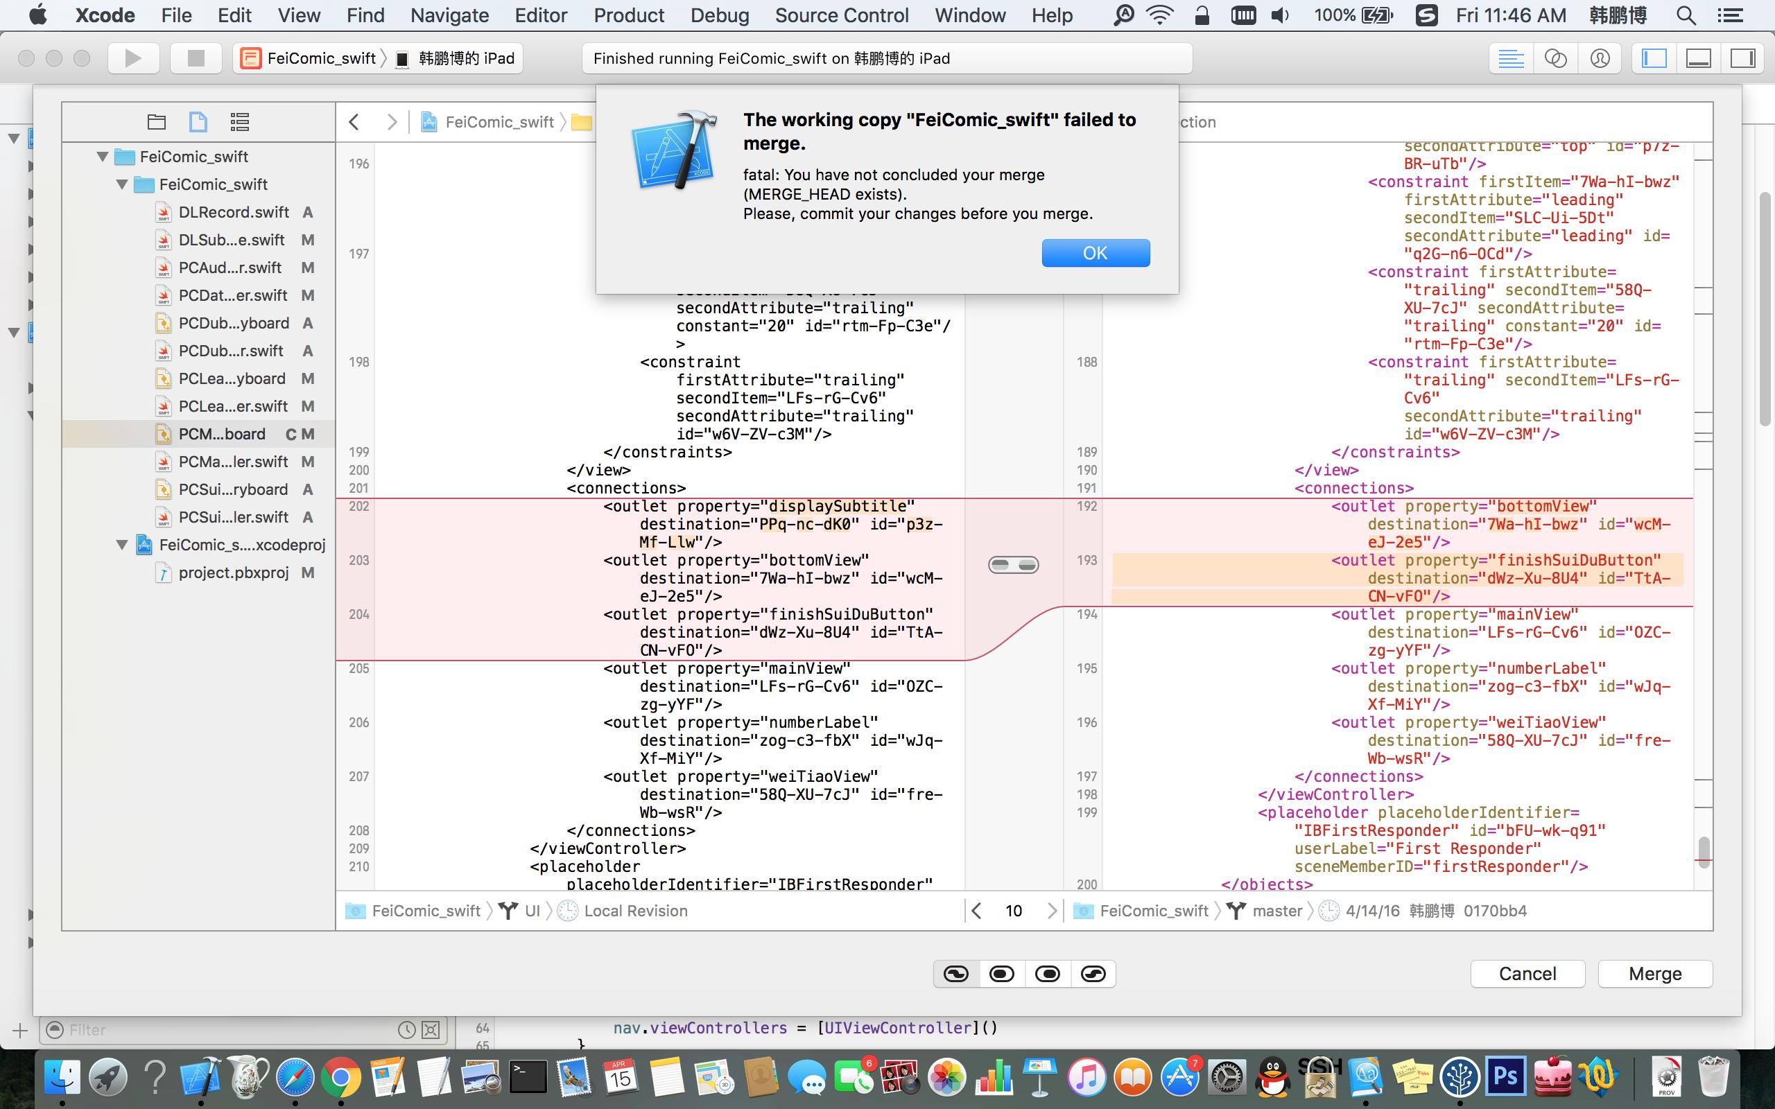Select the project navigator folder icon
The width and height of the screenshot is (1775, 1109).
coord(156,121)
